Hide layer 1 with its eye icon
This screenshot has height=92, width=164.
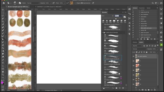pos(134,61)
